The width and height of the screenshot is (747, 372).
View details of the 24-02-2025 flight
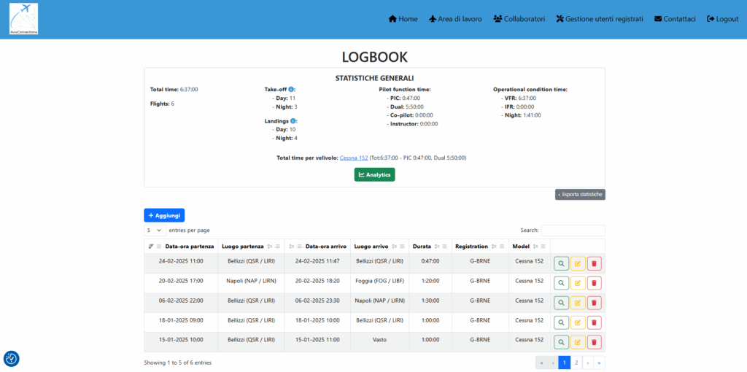pos(561,263)
